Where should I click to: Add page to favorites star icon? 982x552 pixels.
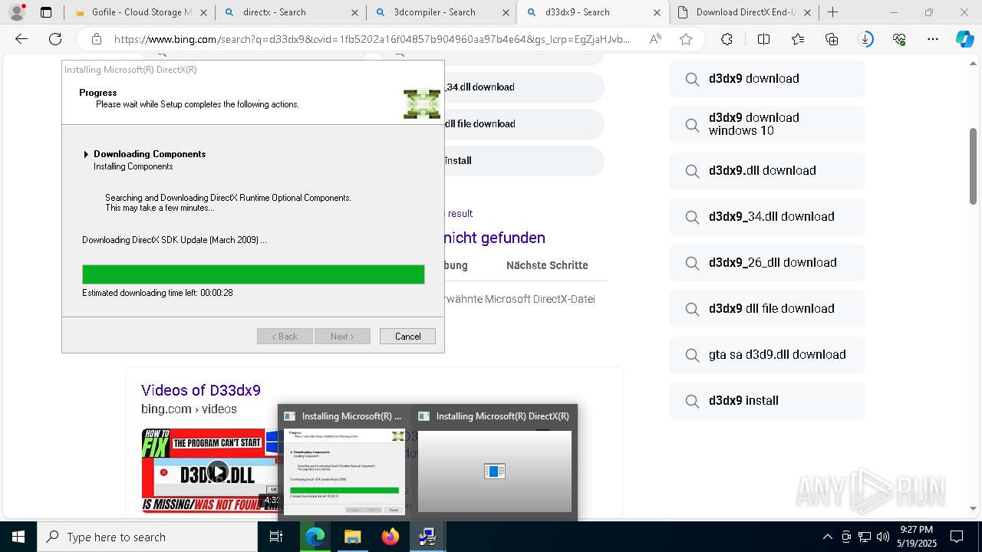[x=686, y=39]
